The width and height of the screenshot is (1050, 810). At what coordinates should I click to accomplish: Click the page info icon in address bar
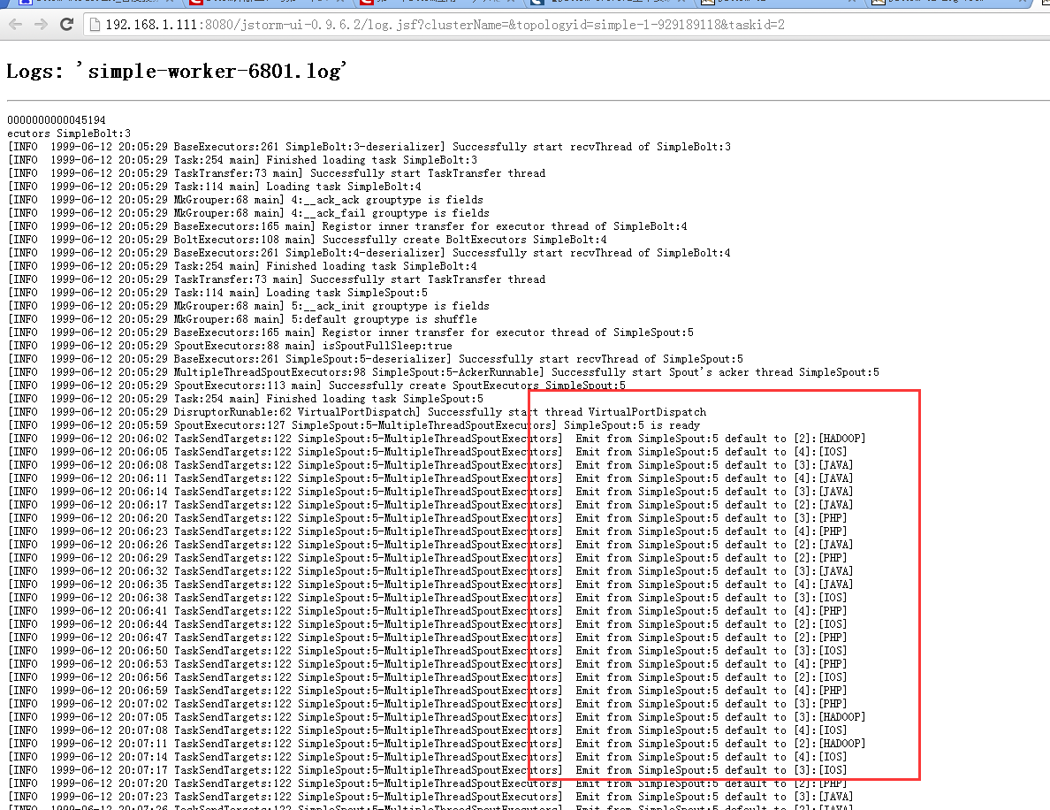point(95,25)
